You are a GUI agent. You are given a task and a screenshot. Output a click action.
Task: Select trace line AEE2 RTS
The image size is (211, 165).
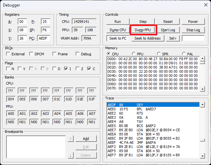coord(153,113)
